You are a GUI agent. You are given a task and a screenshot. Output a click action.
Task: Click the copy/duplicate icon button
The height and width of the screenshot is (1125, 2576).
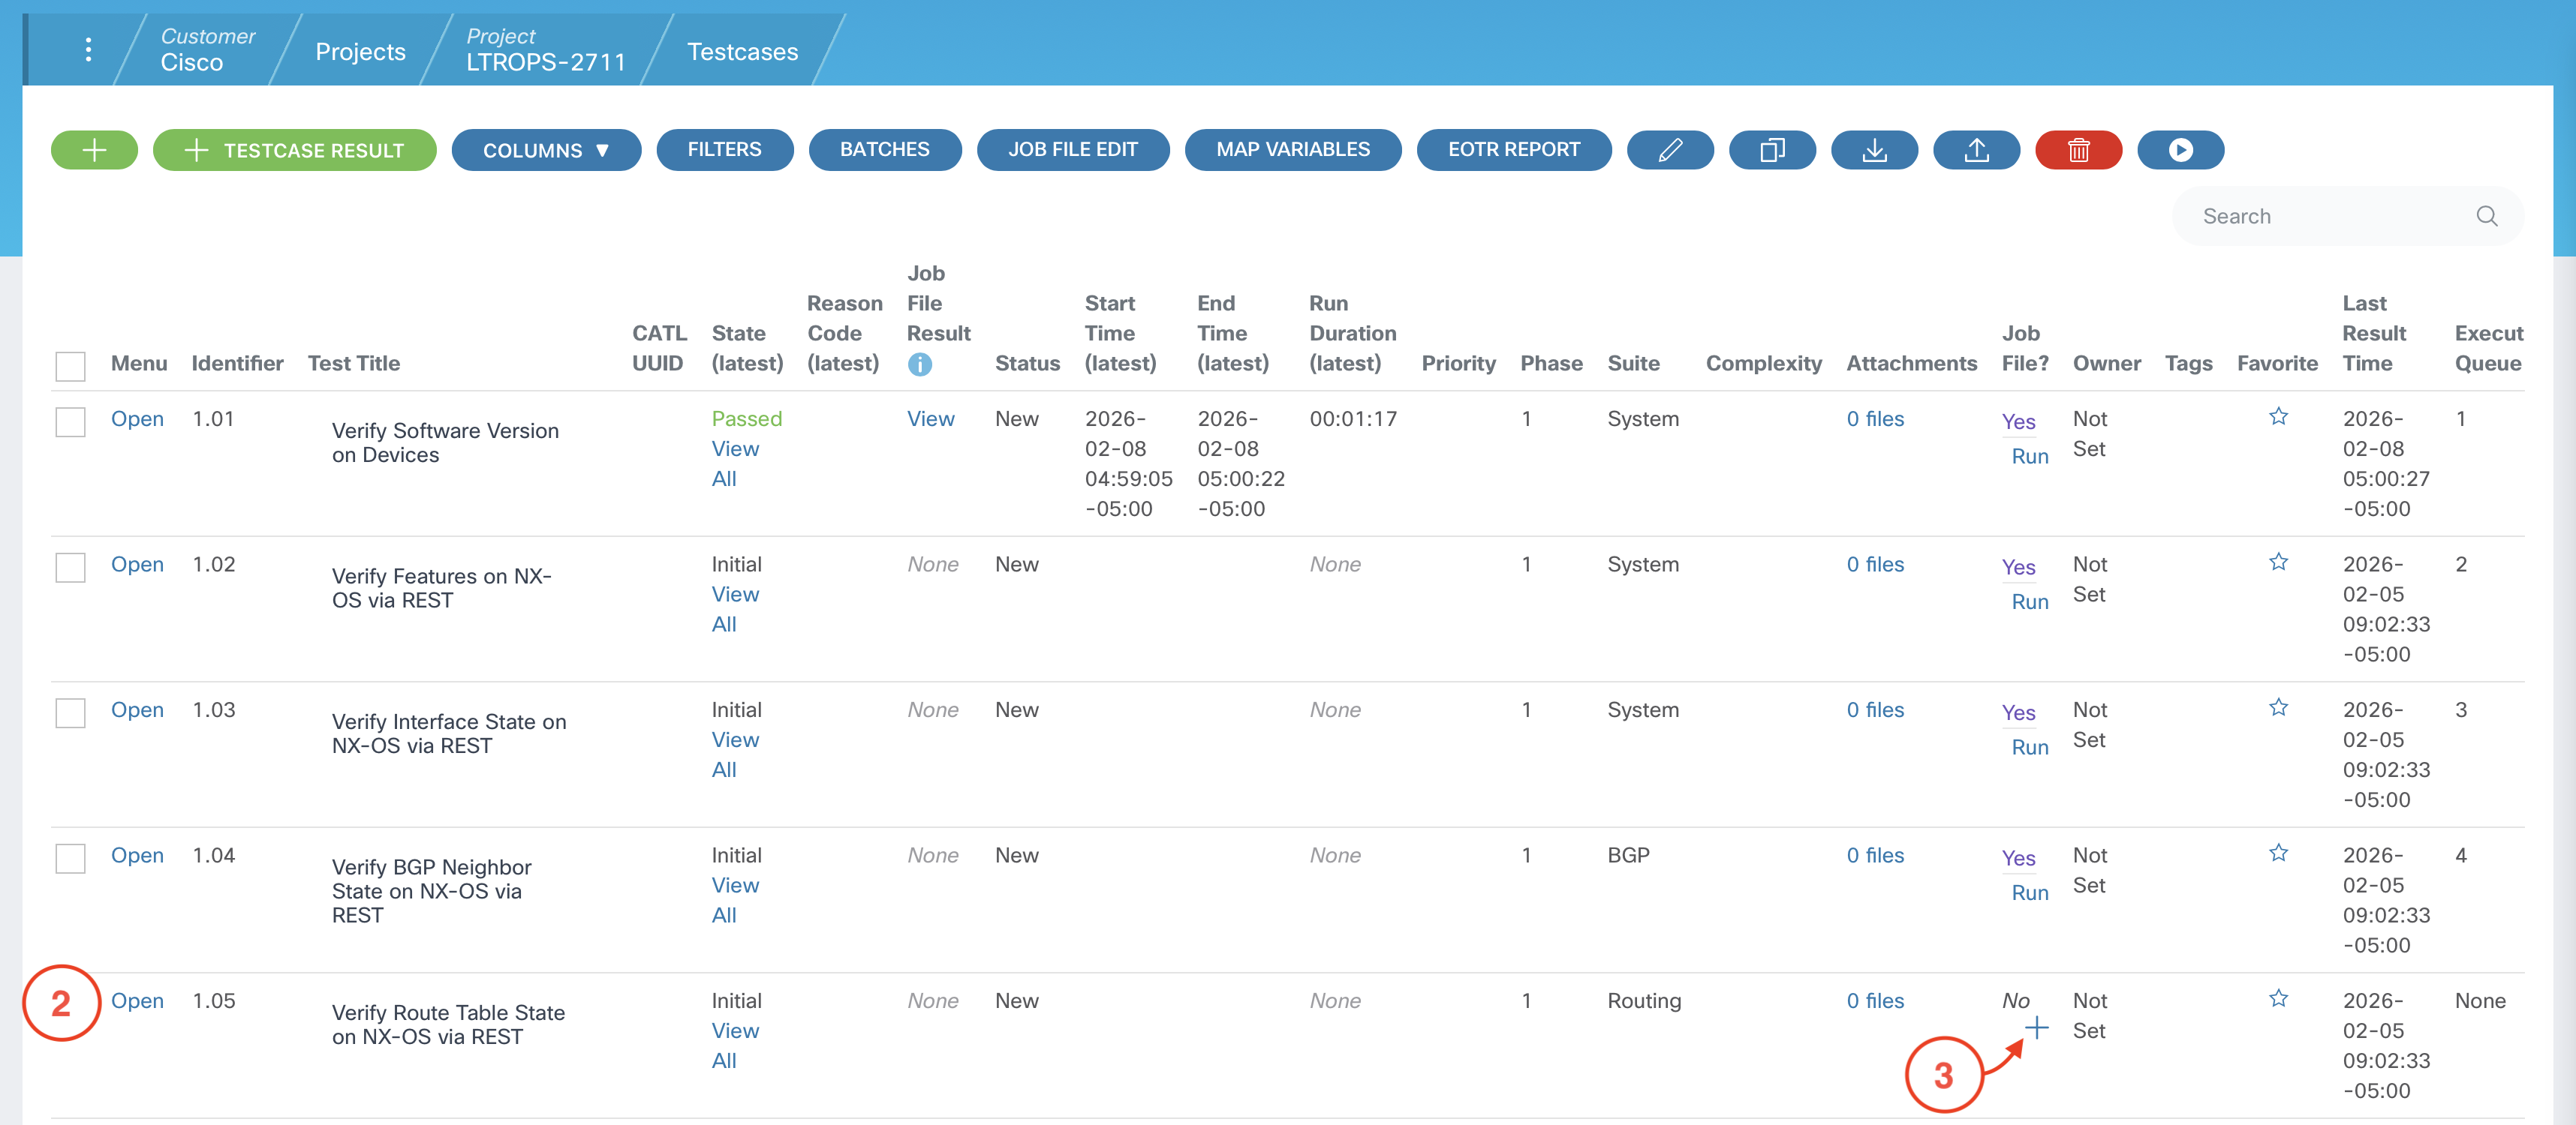(x=1771, y=150)
